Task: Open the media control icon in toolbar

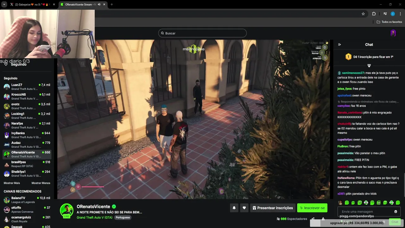Action: pos(385,14)
